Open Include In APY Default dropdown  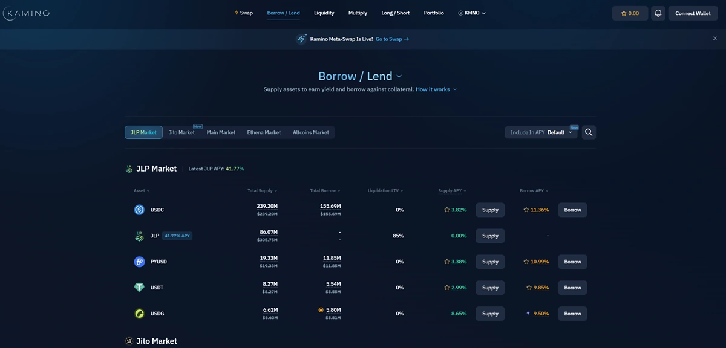point(541,132)
